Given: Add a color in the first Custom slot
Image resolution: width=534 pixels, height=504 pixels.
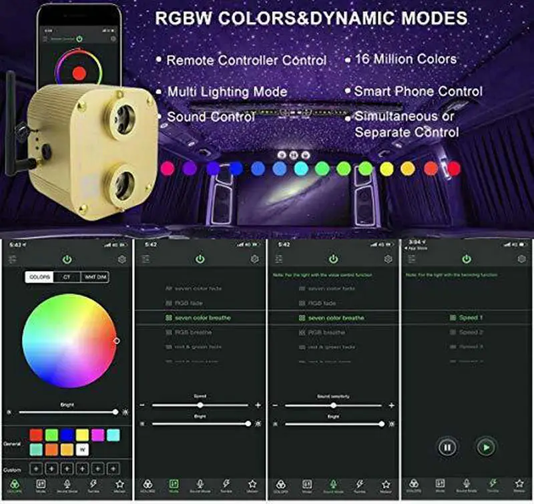Looking at the screenshot, I should pos(36,469).
